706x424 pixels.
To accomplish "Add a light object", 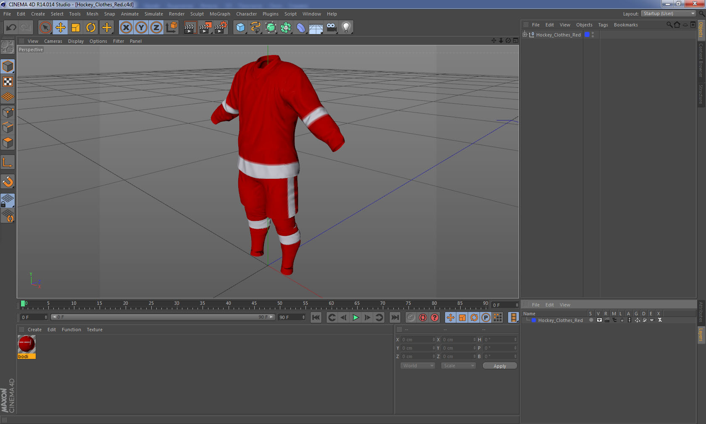I will pos(346,28).
